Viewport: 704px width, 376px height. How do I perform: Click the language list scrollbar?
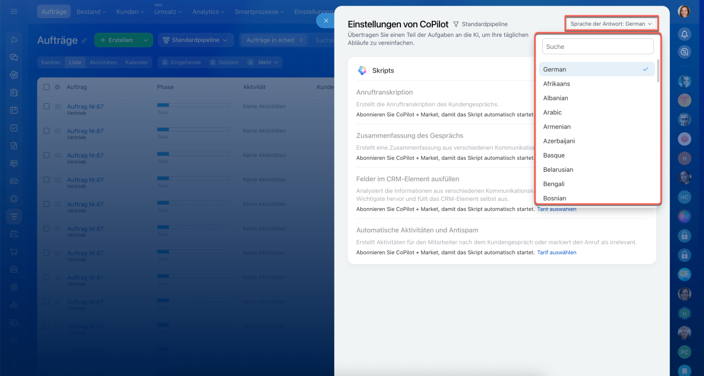point(658,70)
